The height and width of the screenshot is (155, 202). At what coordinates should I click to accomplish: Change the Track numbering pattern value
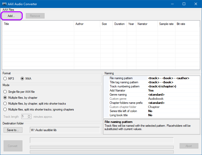point(173,86)
